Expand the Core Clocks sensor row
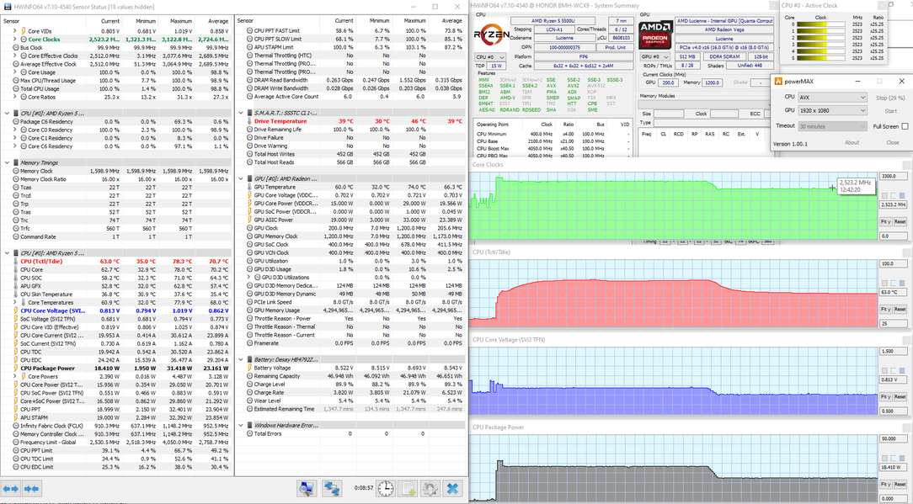This screenshot has height=504, width=913. [14, 39]
